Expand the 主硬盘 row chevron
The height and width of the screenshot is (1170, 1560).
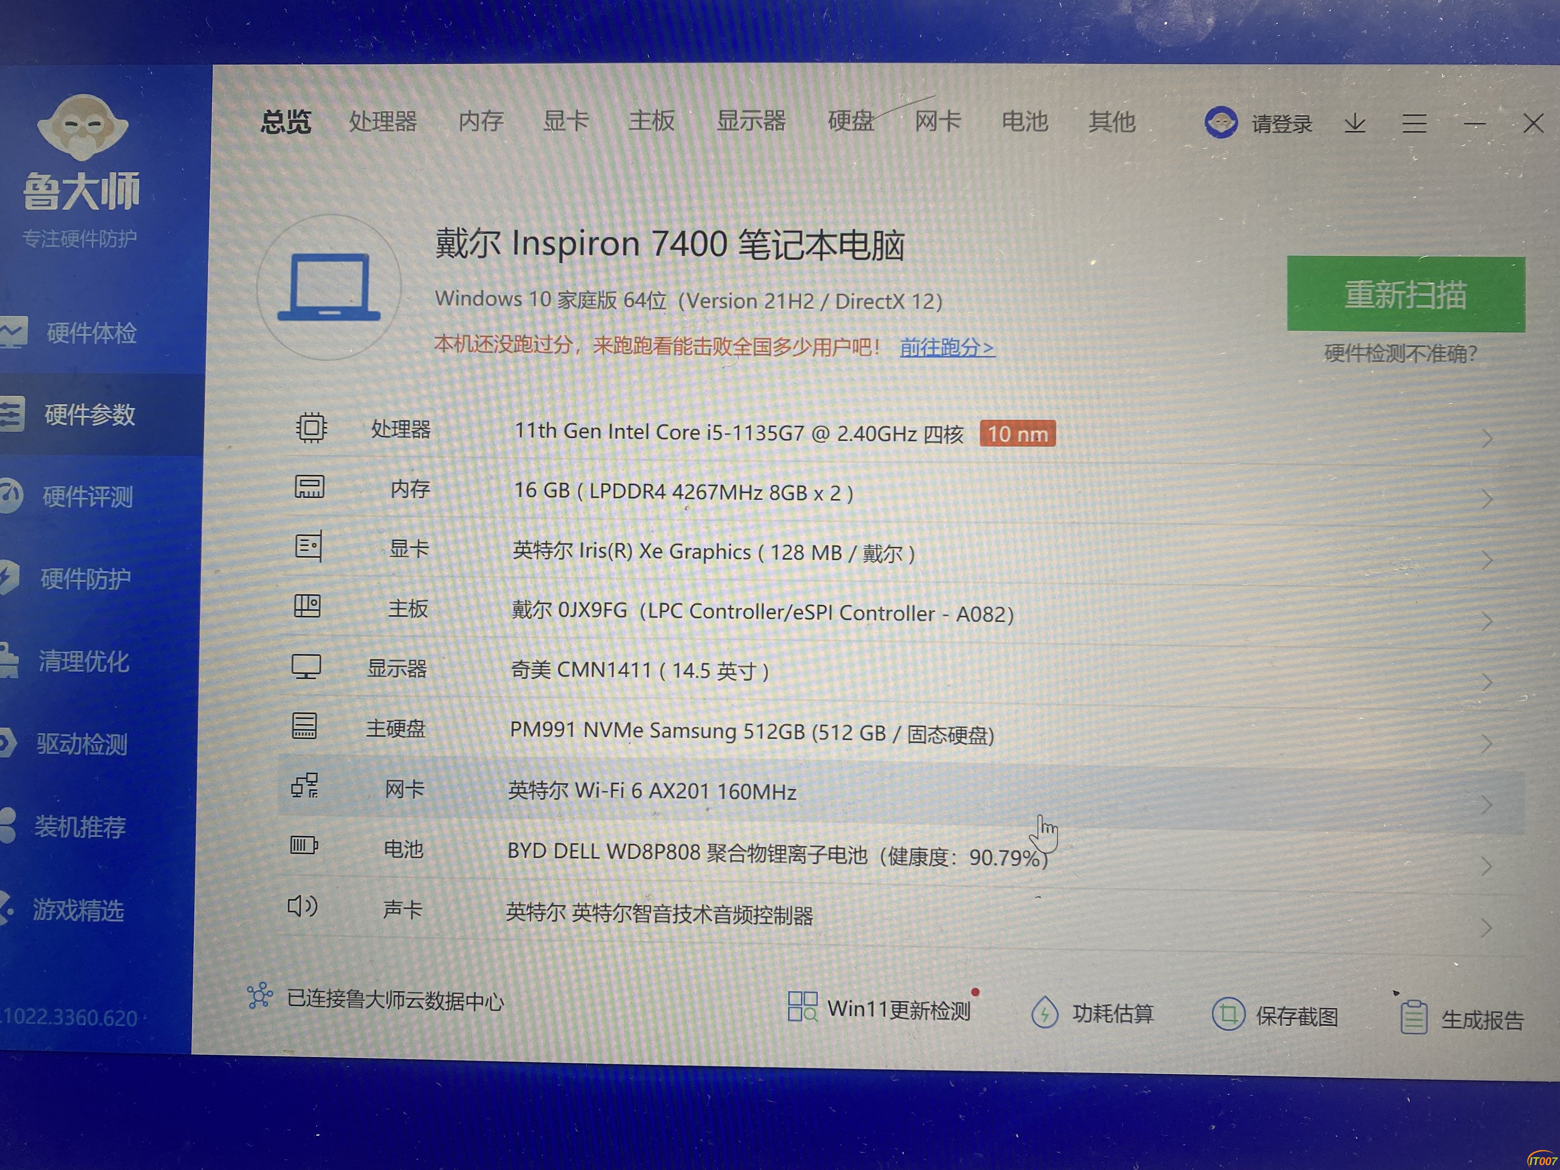click(1487, 743)
